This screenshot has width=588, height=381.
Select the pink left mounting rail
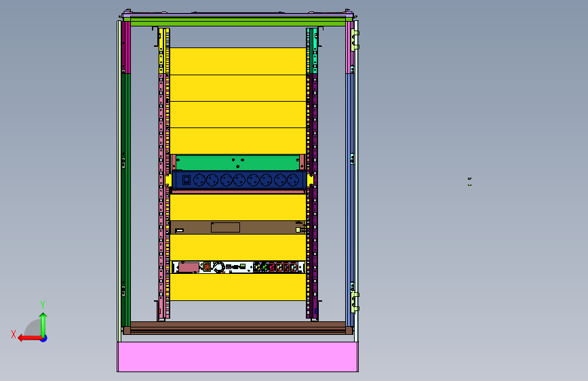point(161,196)
